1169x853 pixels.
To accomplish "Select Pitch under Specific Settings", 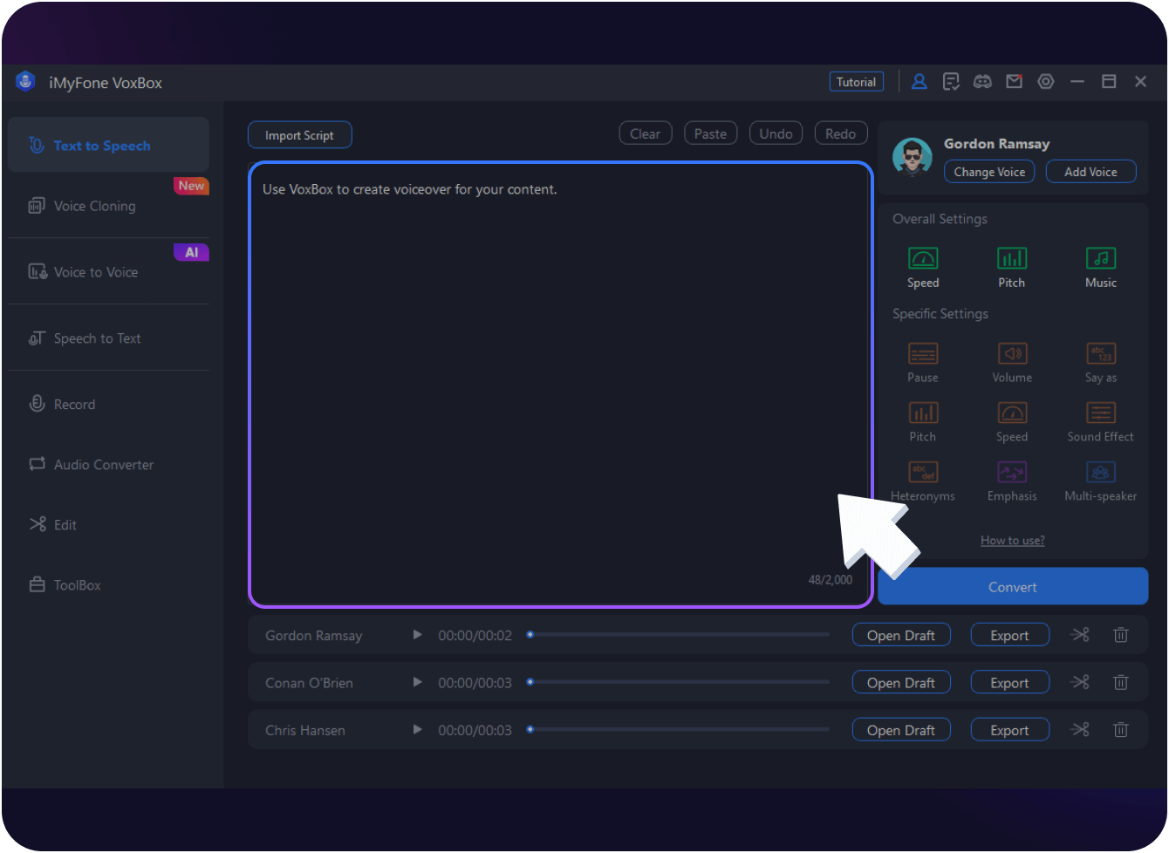I will (x=923, y=422).
